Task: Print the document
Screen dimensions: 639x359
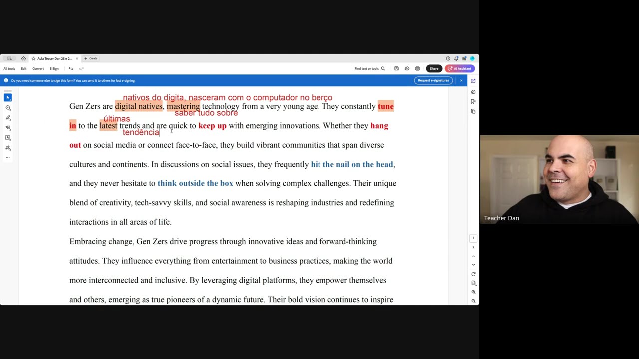Action: [x=417, y=68]
